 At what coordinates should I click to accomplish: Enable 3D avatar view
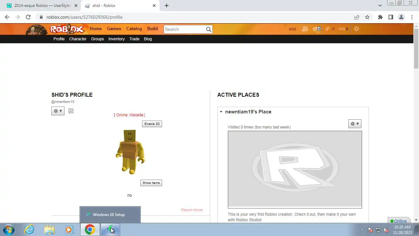pyautogui.click(x=152, y=124)
